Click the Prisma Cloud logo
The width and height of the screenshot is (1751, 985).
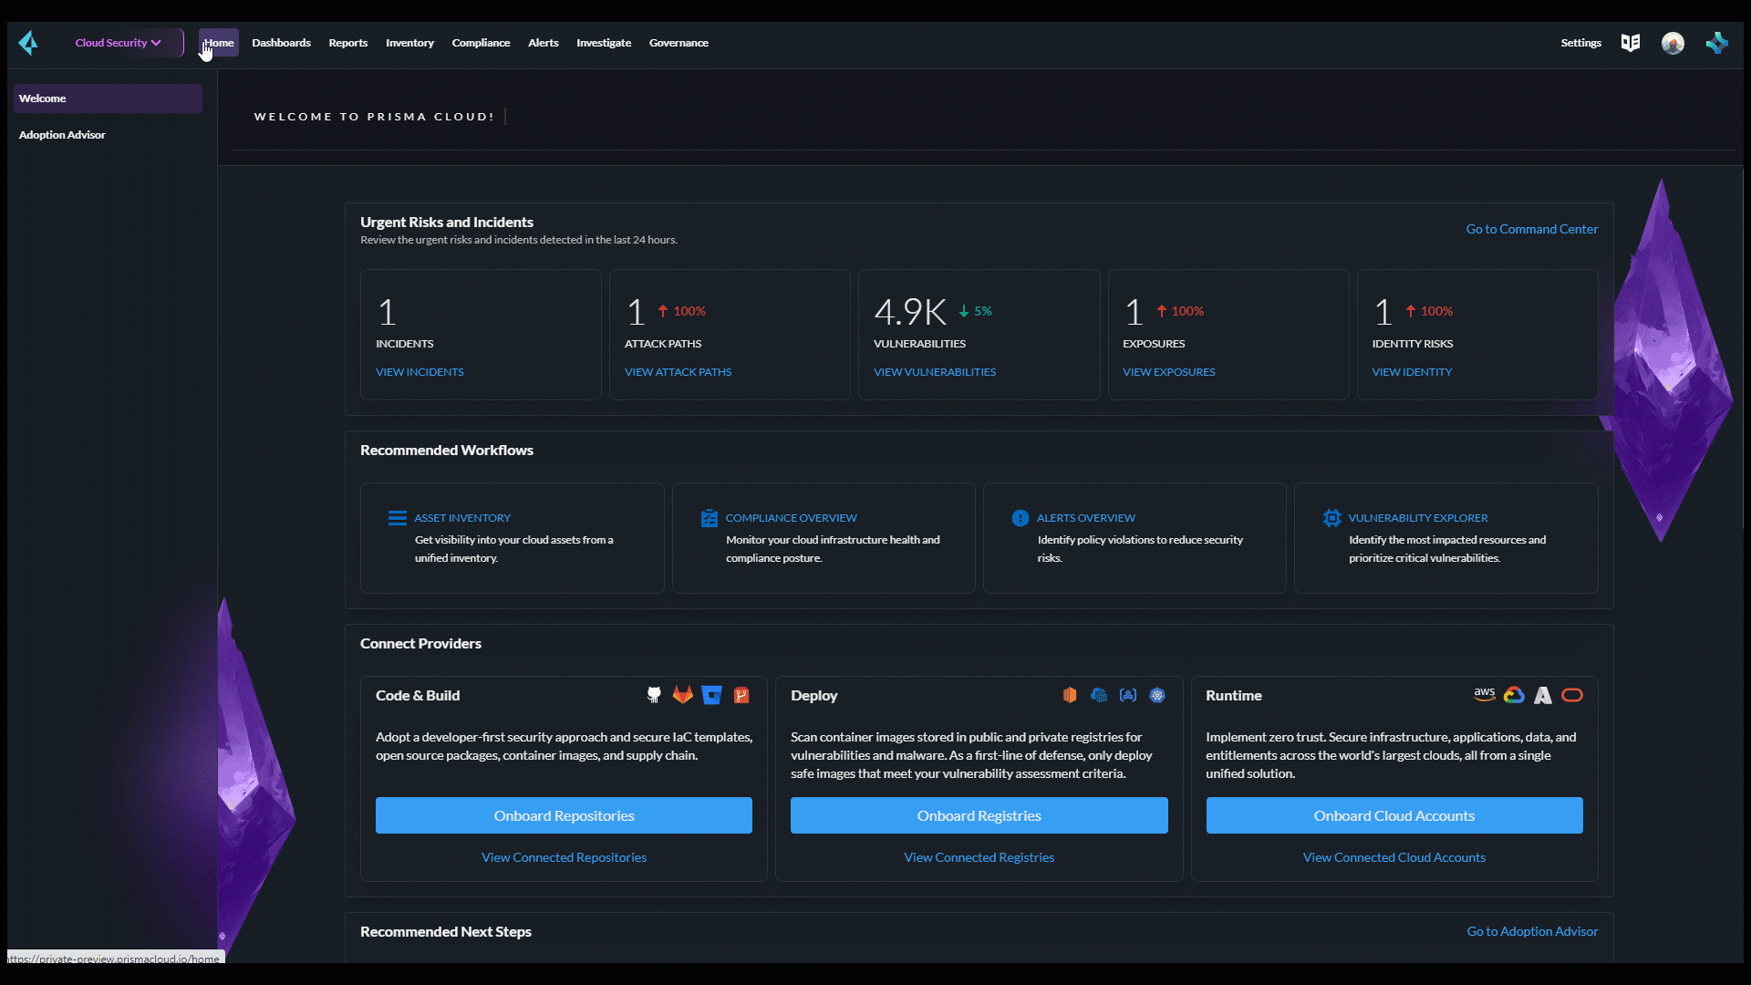[28, 42]
